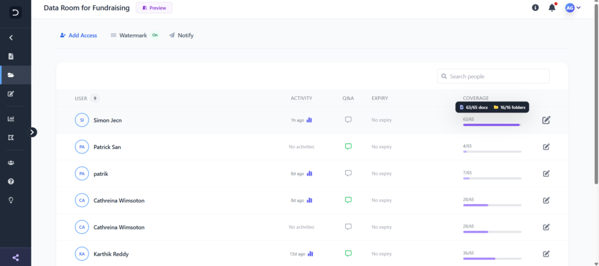This screenshot has width=599, height=266.
Task: Click Patrick San's 4/65 coverage bar
Action: [x=492, y=152]
